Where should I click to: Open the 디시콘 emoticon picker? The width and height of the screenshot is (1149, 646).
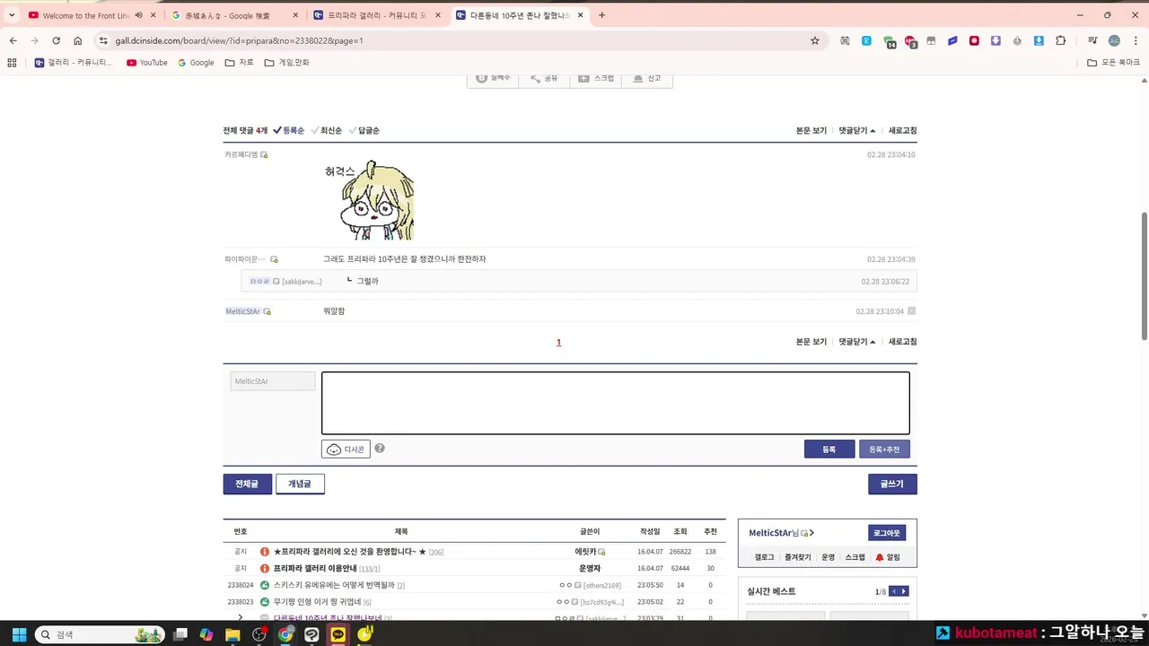[x=346, y=449]
